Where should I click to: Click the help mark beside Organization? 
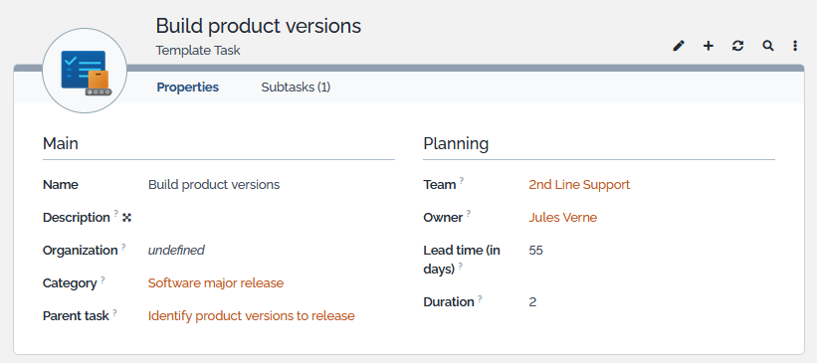123,247
